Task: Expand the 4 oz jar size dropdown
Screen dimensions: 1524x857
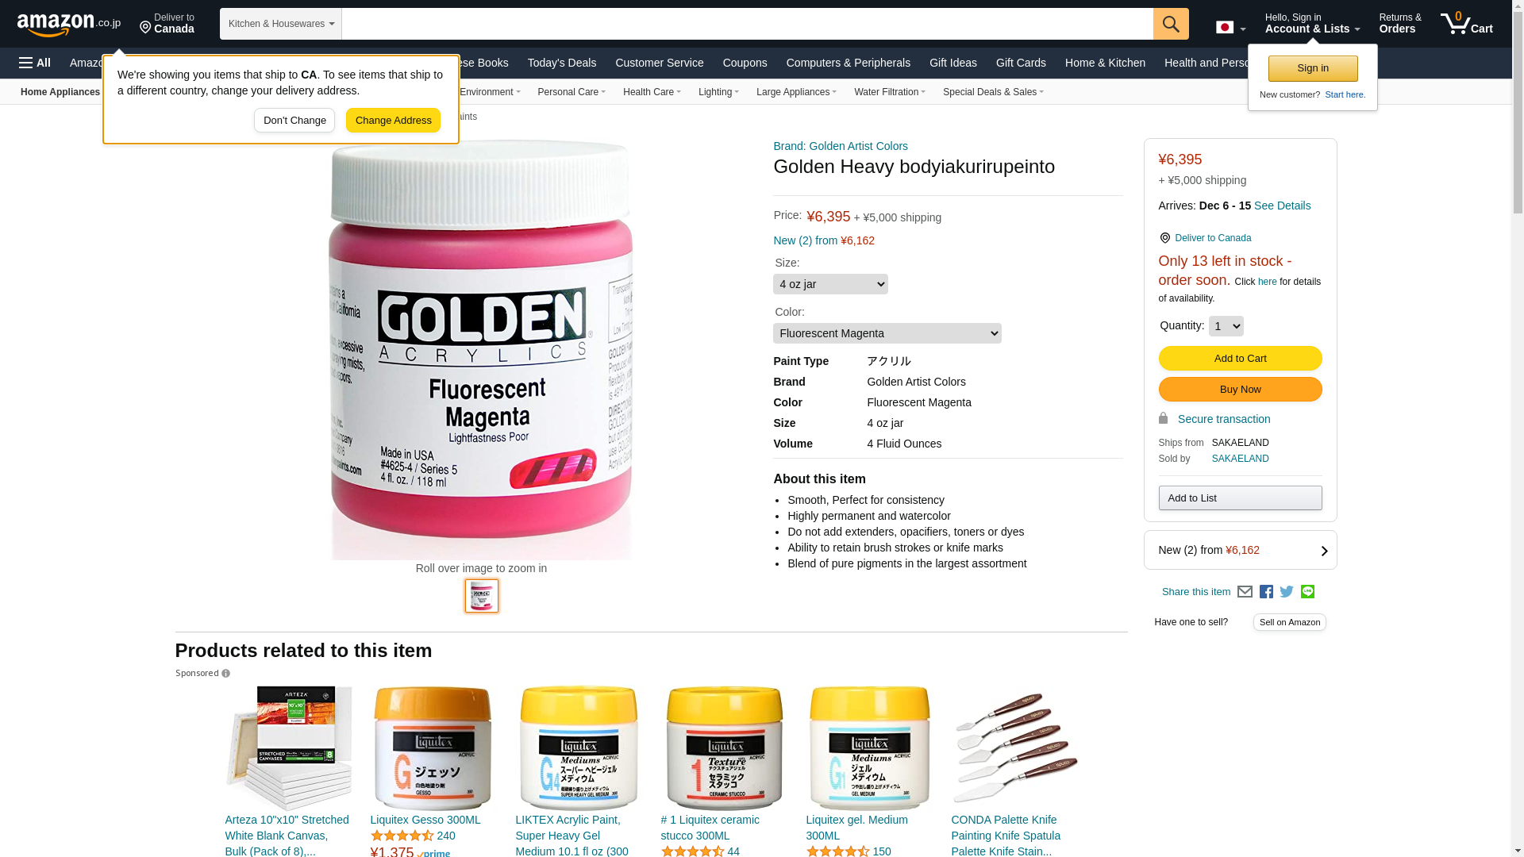Action: click(830, 284)
